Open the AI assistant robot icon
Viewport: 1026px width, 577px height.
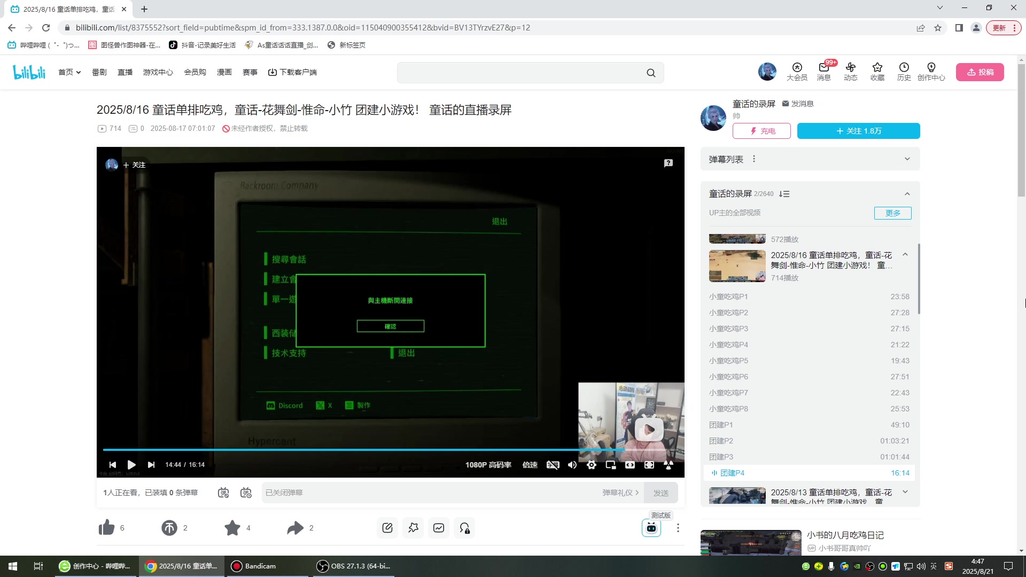[x=651, y=528]
